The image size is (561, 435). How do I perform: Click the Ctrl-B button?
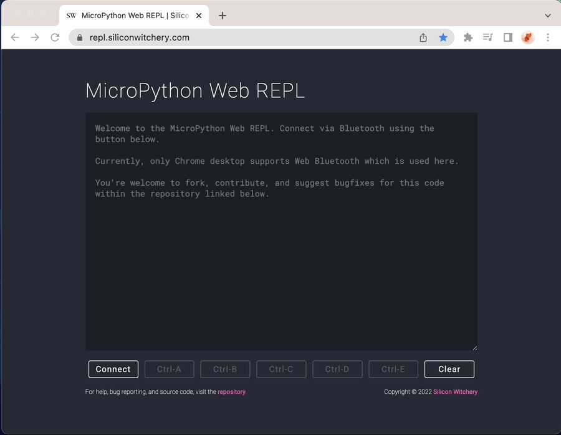click(225, 369)
